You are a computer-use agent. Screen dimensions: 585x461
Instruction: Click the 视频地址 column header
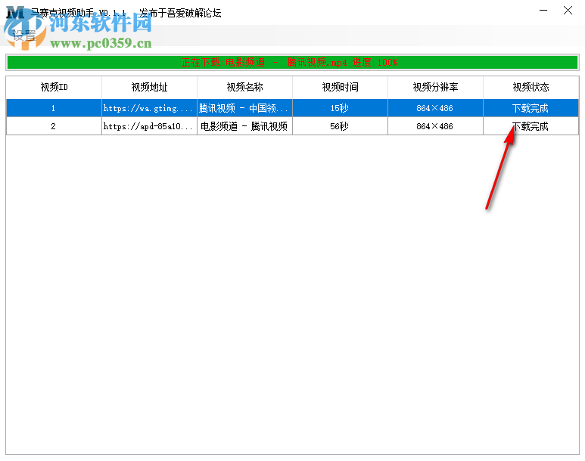point(149,87)
